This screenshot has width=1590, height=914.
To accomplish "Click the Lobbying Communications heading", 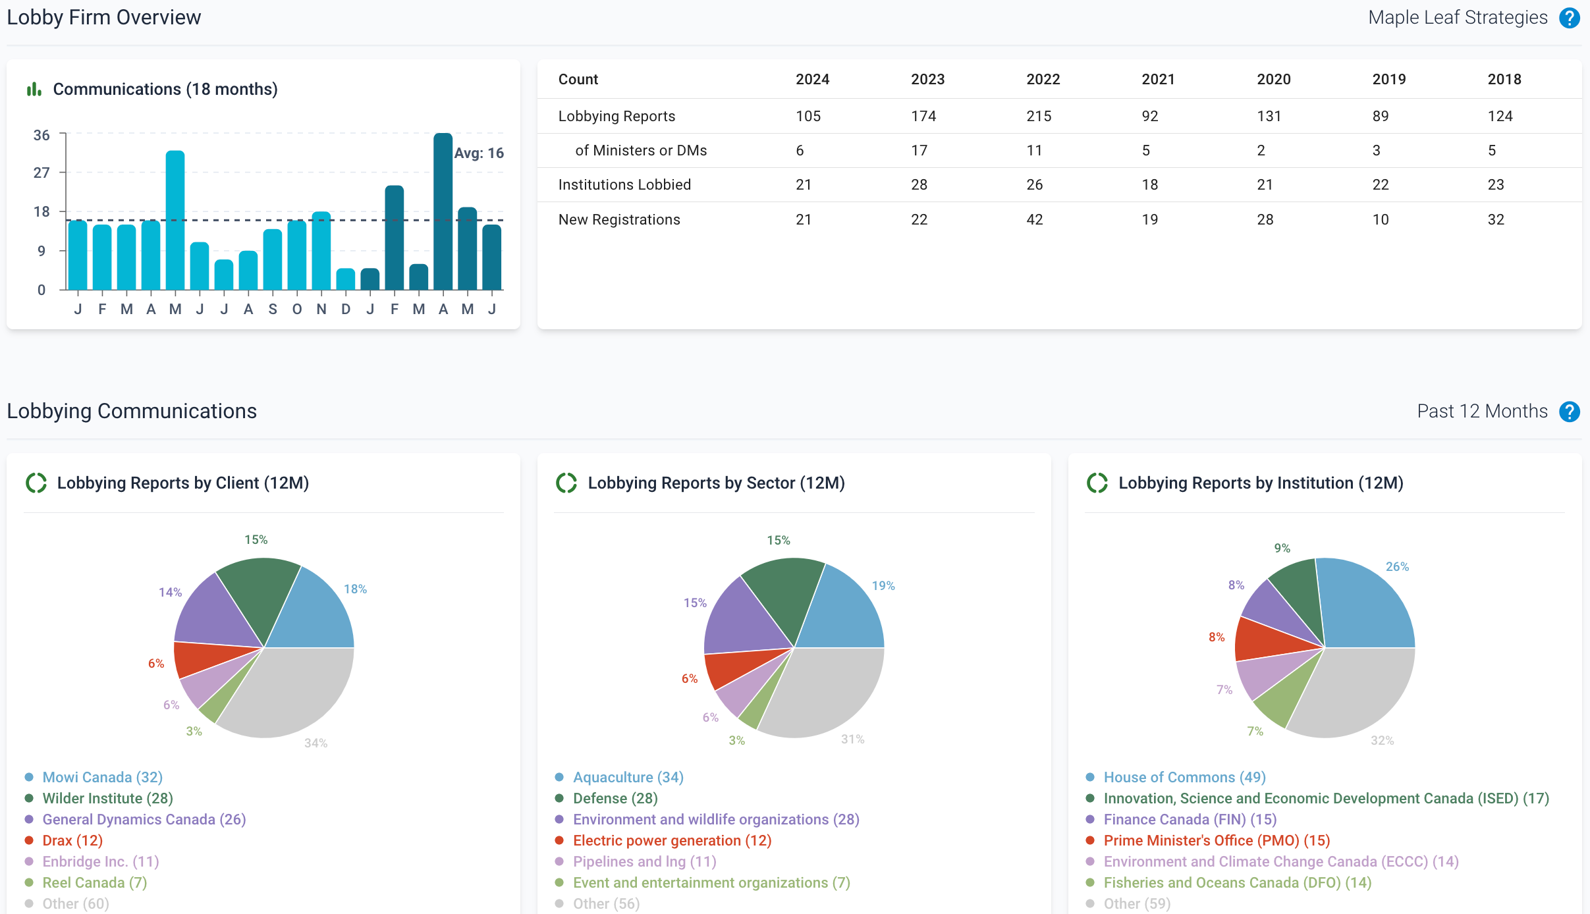I will [132, 411].
